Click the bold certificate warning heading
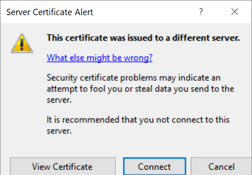Image resolution: width=252 pixels, height=175 pixels. coord(143,38)
